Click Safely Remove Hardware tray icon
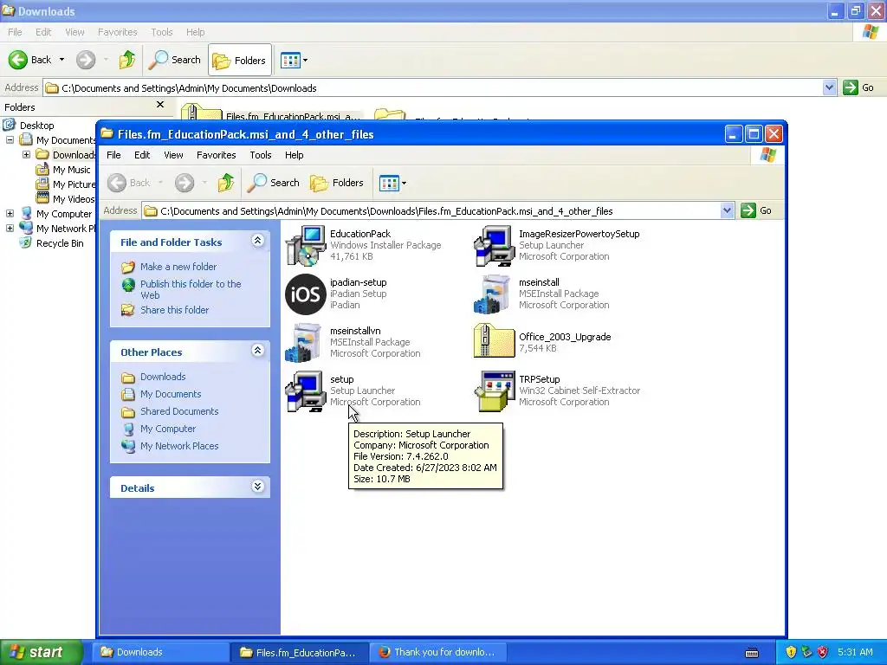Viewport: 887px width, 665px height. (x=806, y=652)
